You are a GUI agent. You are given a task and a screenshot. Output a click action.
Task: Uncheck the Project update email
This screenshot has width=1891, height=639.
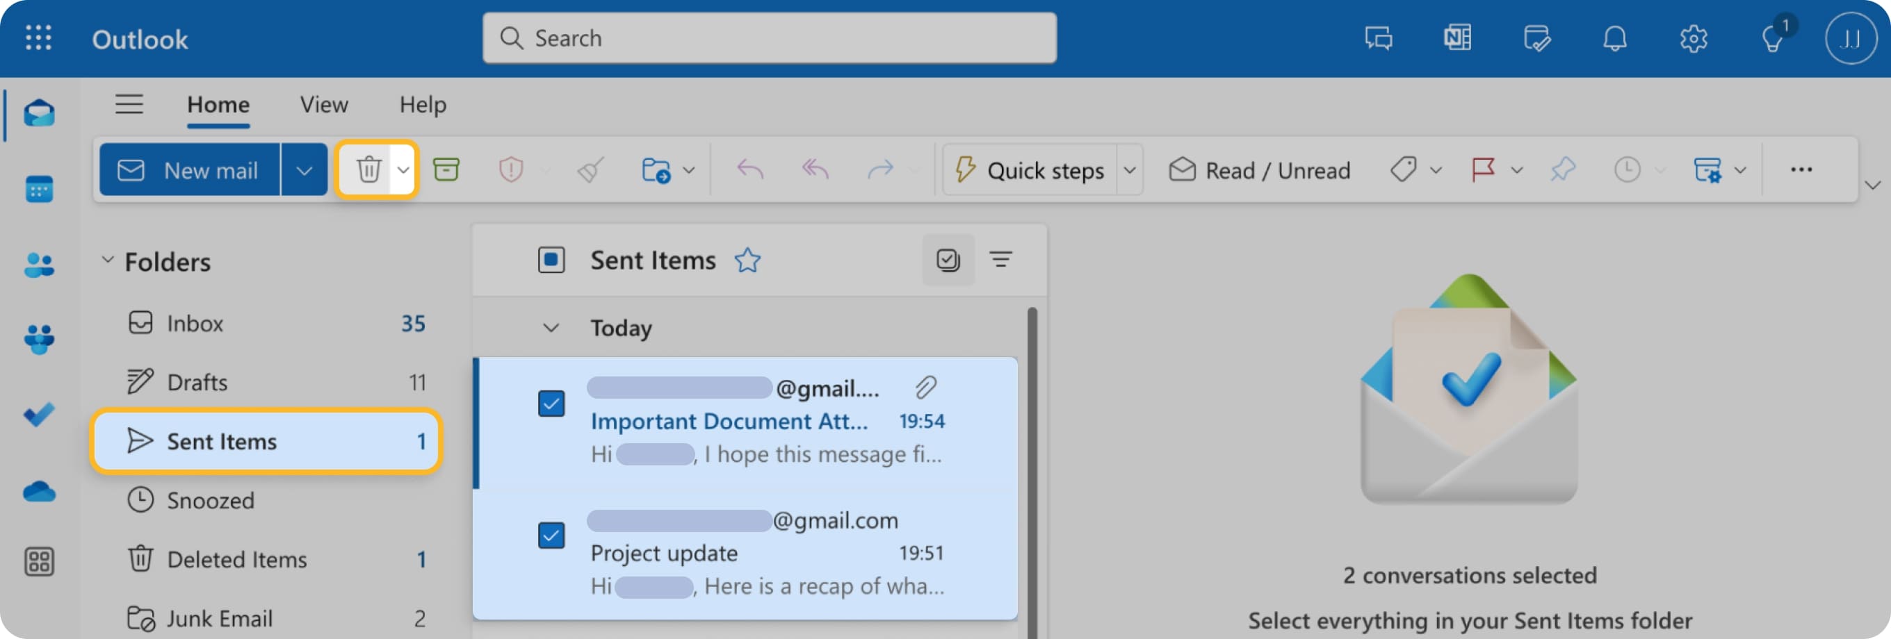click(551, 536)
